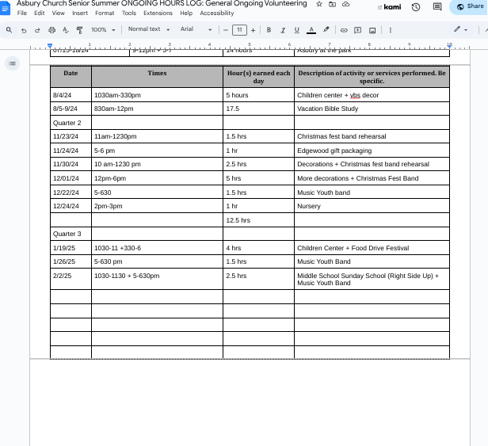Viewport: 488px width, 446px height.
Task: Click the Times column header
Action: click(x=157, y=77)
